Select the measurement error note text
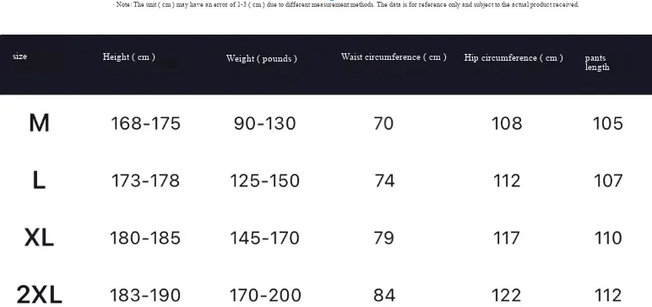The image size is (652, 307). pos(346,4)
